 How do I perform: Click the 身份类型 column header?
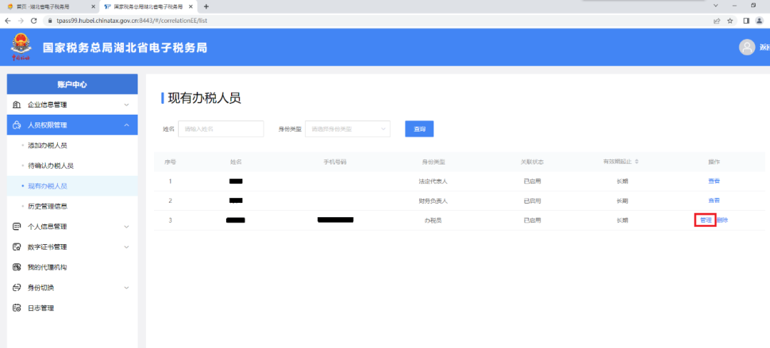pyautogui.click(x=433, y=162)
